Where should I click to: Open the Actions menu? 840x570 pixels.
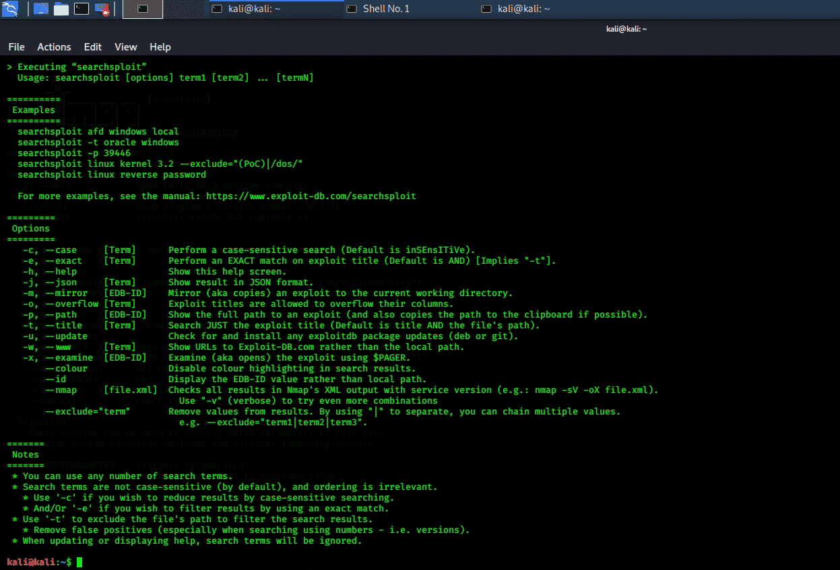(x=54, y=47)
